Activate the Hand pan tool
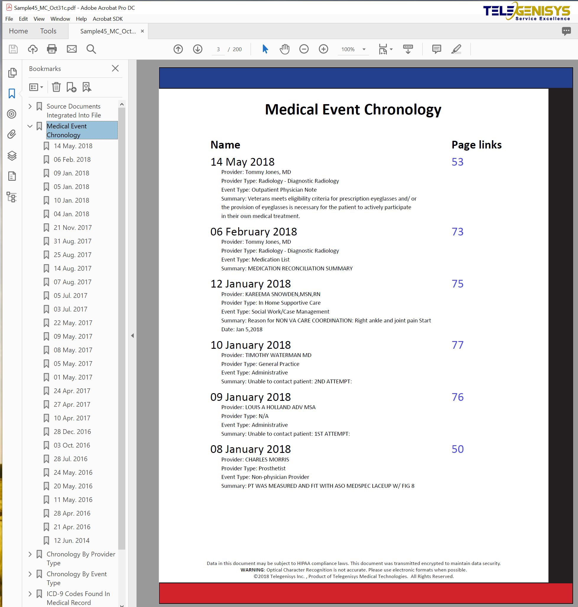Viewport: 578px width, 607px height. pyautogui.click(x=285, y=49)
